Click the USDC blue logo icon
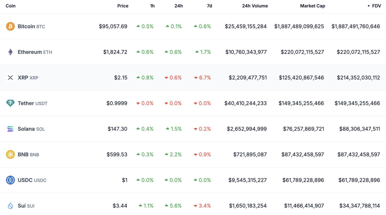386x215 pixels. tap(10, 180)
